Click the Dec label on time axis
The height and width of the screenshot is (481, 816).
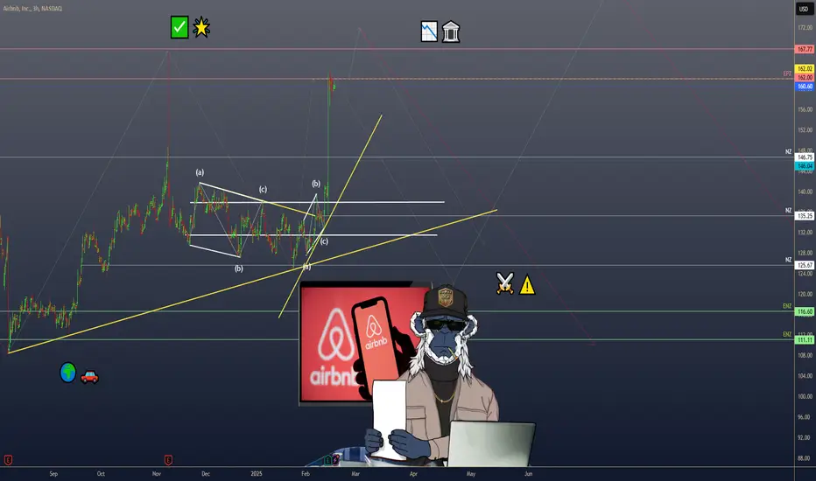[206, 474]
